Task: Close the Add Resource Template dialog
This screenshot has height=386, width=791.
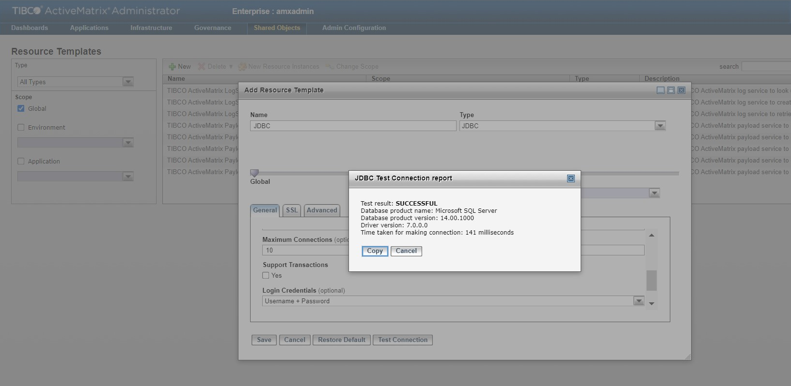Action: tap(681, 90)
